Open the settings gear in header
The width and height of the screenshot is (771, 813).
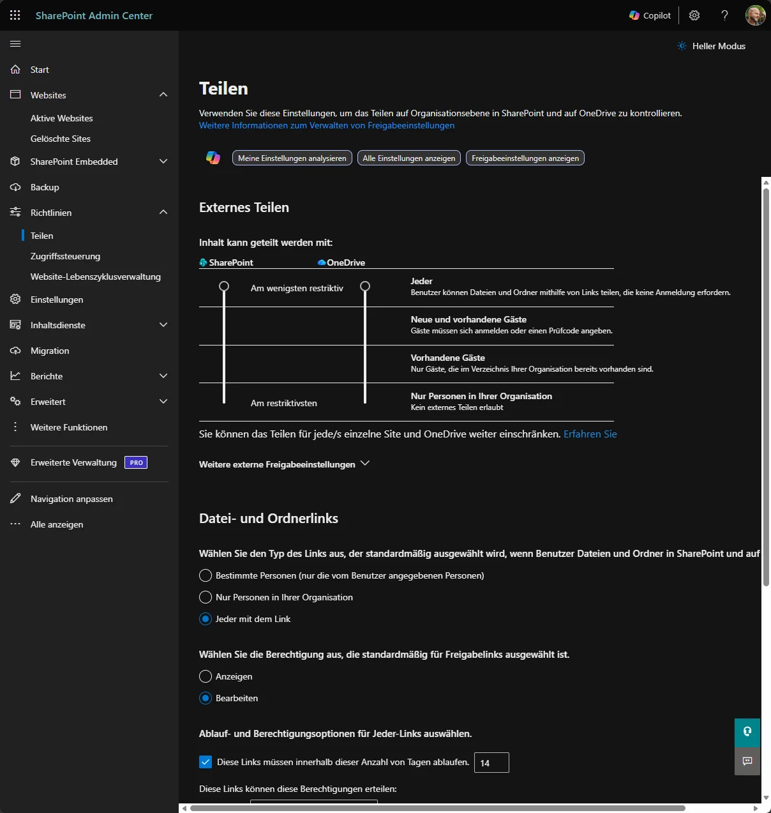pos(694,15)
